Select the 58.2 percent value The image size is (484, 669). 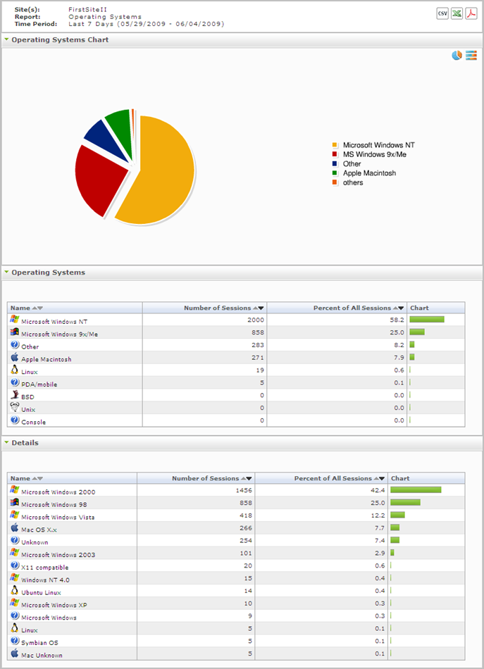397,320
